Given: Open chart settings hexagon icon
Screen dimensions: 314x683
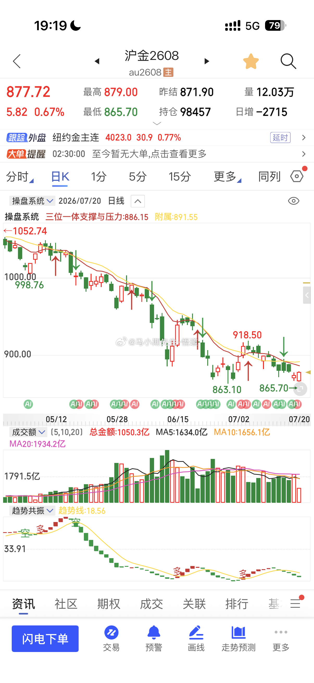Looking at the screenshot, I should coord(297,176).
